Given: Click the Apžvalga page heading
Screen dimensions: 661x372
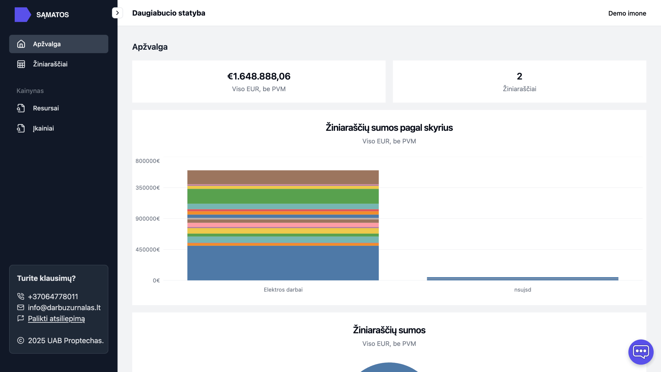Looking at the screenshot, I should pos(150,47).
